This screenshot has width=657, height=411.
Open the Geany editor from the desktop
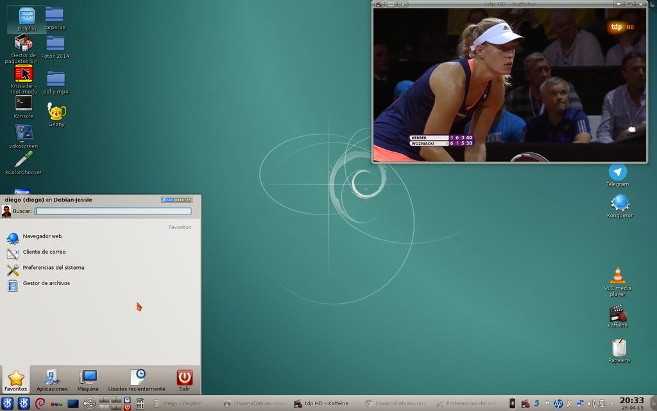pos(55,112)
